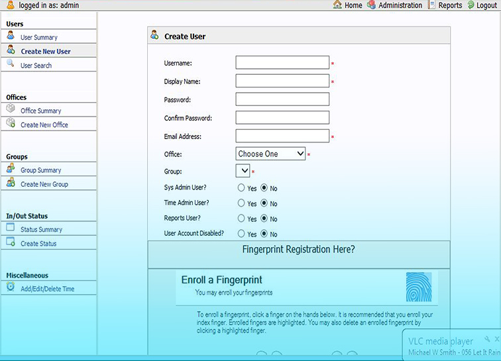Image resolution: width=501 pixels, height=361 pixels.
Task: Click the Create Status icon
Action: point(11,242)
